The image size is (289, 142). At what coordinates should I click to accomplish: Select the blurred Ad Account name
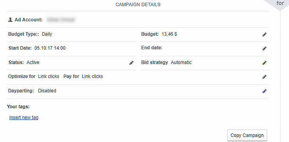(x=61, y=20)
